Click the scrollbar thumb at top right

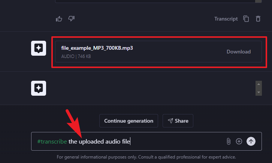click(x=258, y=1)
